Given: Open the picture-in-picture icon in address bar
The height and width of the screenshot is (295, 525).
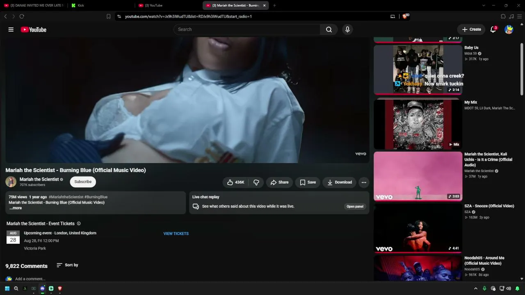Looking at the screenshot, I should [x=393, y=16].
